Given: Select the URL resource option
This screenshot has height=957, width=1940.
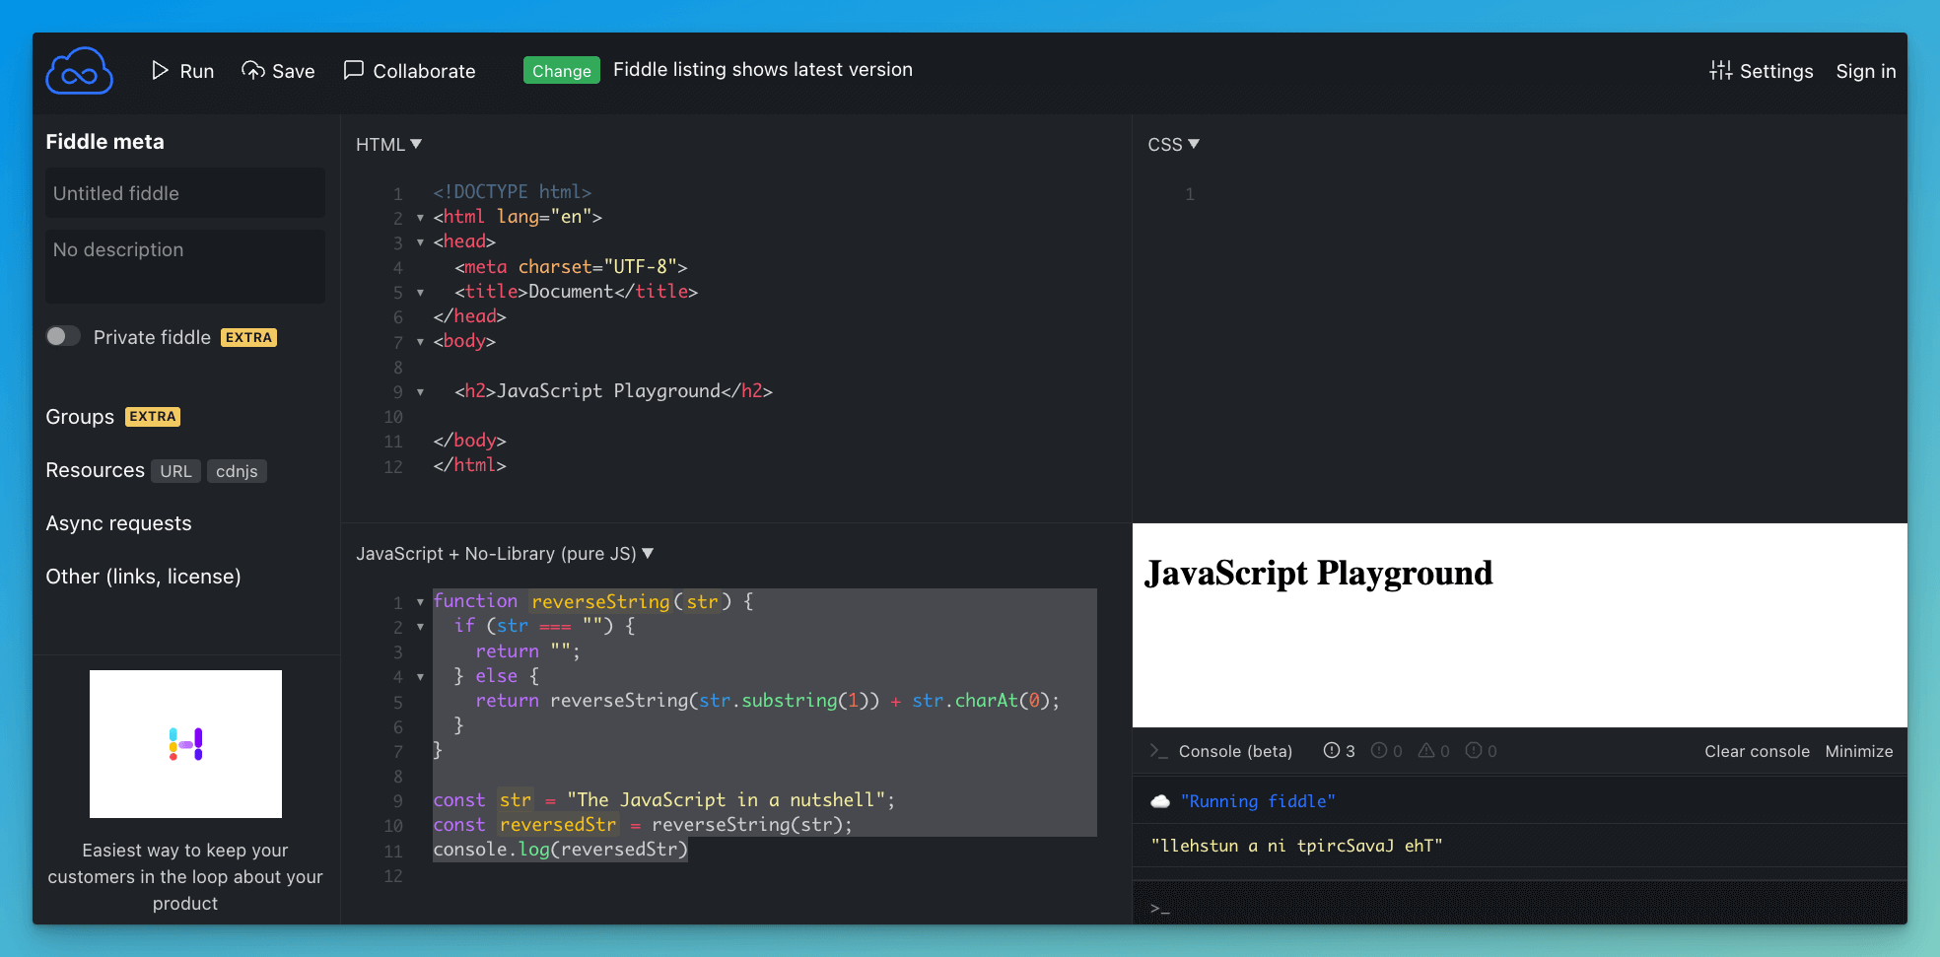Looking at the screenshot, I should tap(175, 470).
